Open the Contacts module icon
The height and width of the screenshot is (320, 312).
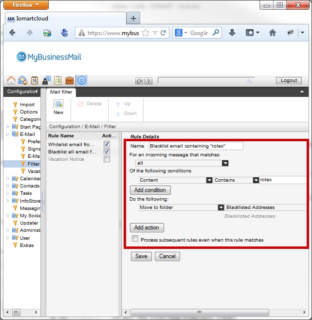click(46, 80)
